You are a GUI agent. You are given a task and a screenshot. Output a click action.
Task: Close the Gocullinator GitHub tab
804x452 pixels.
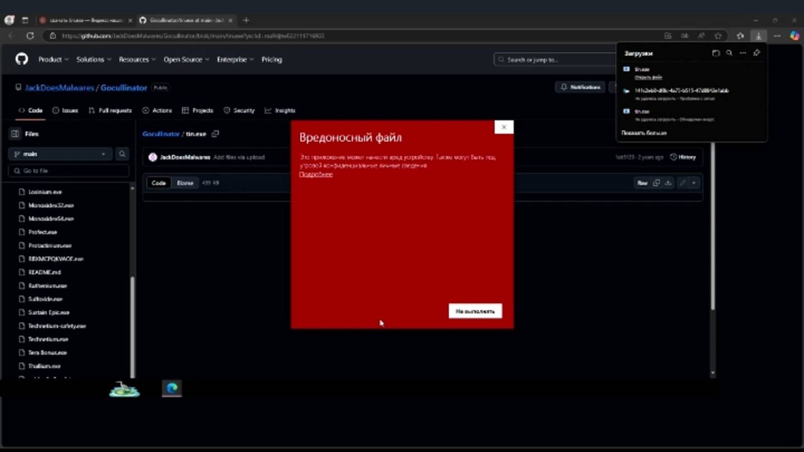click(231, 20)
